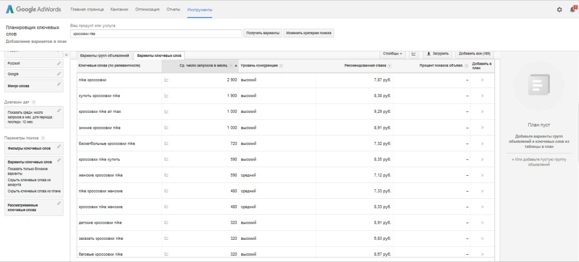Sort by Ключевые слова (по релевантности) column
The width and height of the screenshot is (579, 262).
[109, 65]
